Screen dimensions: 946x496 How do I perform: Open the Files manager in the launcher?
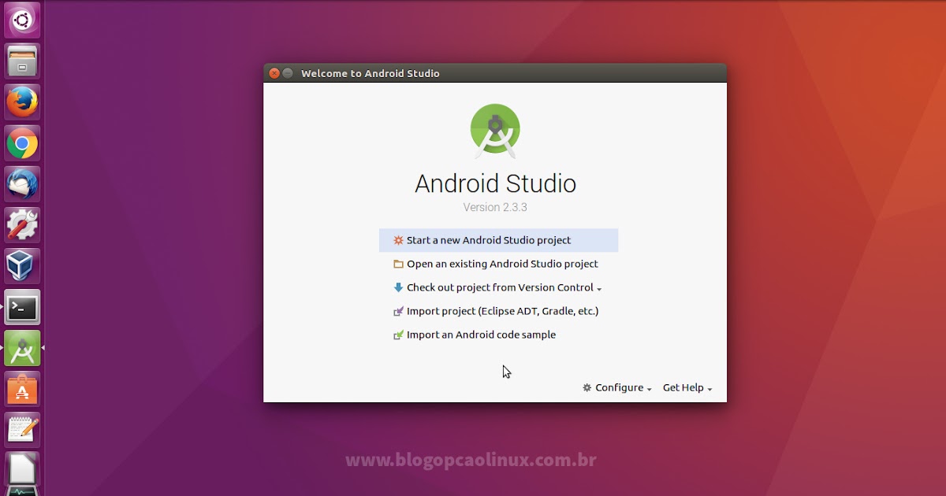[x=22, y=61]
